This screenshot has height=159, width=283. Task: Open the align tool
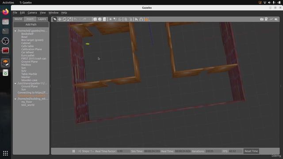[136, 19]
